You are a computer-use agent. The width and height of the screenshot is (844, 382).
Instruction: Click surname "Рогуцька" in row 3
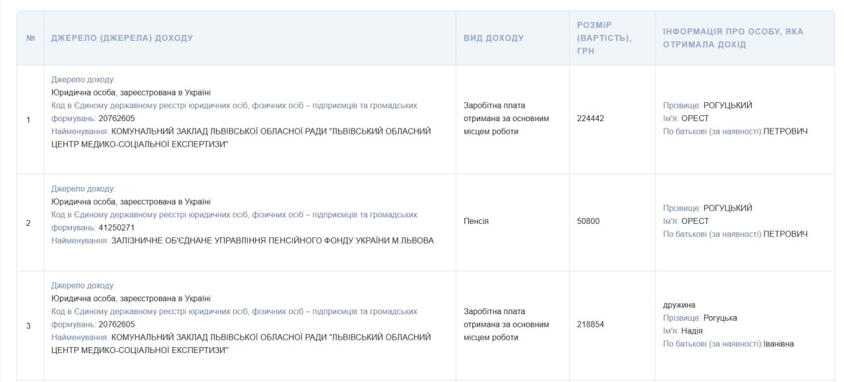click(x=720, y=318)
